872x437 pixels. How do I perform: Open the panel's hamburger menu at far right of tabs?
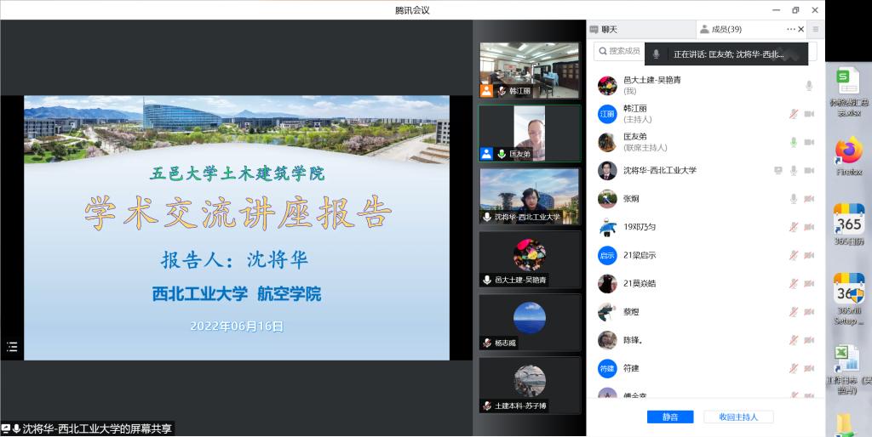(x=815, y=29)
